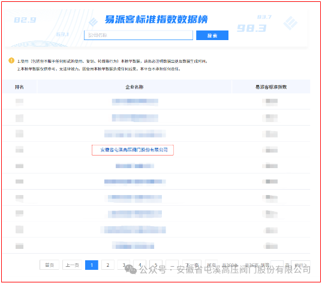The image size is (322, 283).
Task: Select page 4 in the pagination
Action: pyautogui.click(x=140, y=265)
